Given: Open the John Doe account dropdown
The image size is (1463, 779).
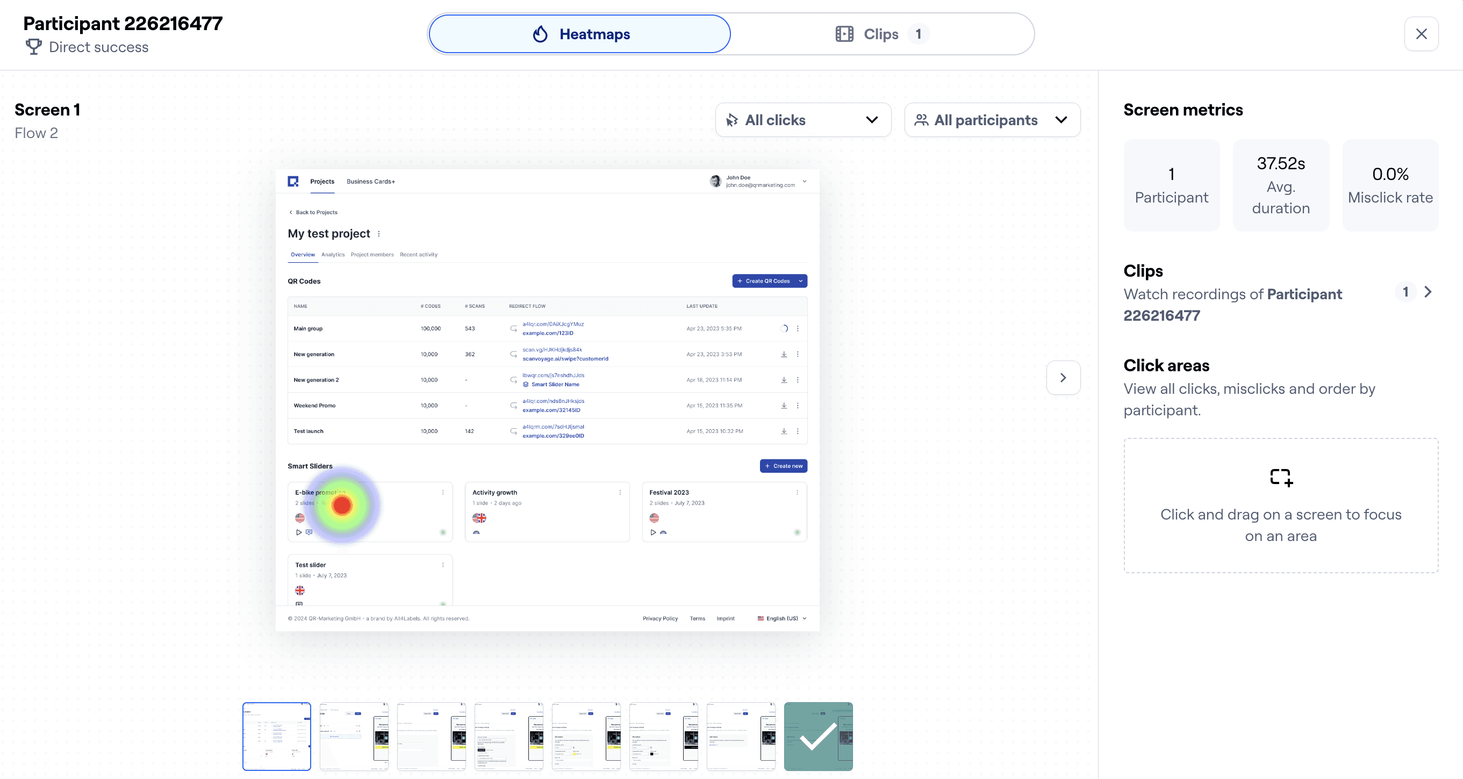Looking at the screenshot, I should coord(804,182).
